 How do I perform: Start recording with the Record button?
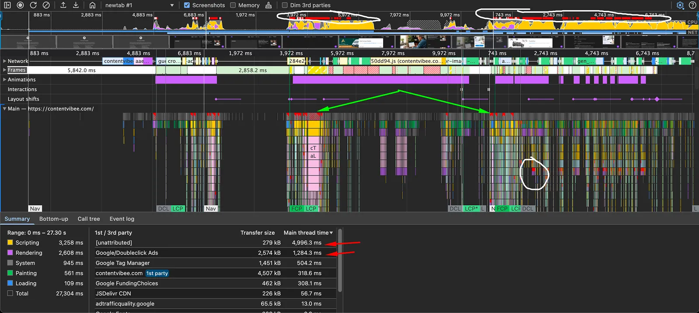click(x=20, y=5)
